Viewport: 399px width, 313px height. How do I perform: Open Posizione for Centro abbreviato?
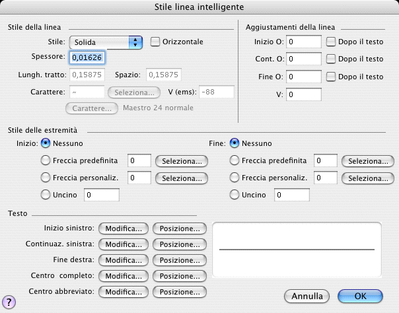coord(180,292)
